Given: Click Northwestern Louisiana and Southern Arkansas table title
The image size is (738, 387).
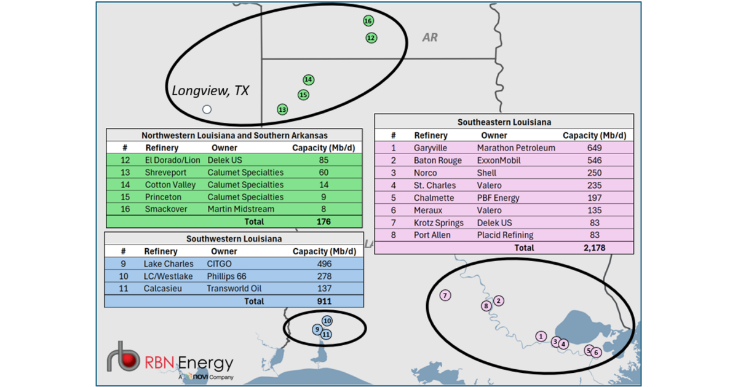Looking at the screenshot, I should (234, 135).
